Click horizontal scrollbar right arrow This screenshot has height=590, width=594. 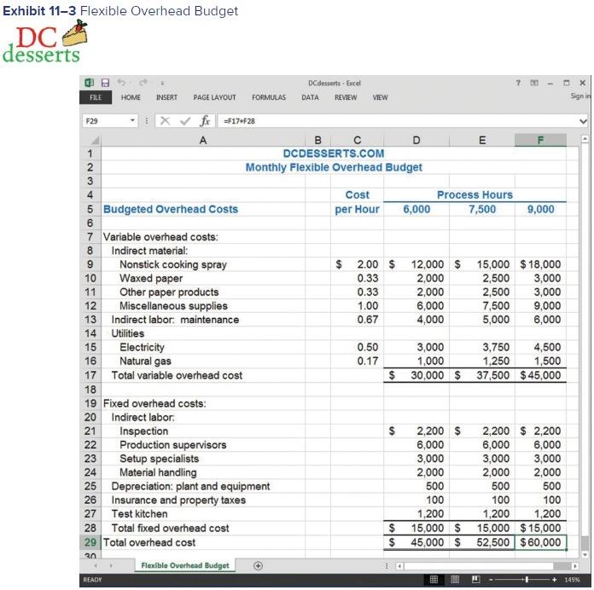pyautogui.click(x=575, y=566)
